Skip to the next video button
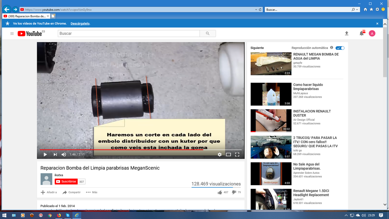This screenshot has height=219, width=389. [x=55, y=155]
